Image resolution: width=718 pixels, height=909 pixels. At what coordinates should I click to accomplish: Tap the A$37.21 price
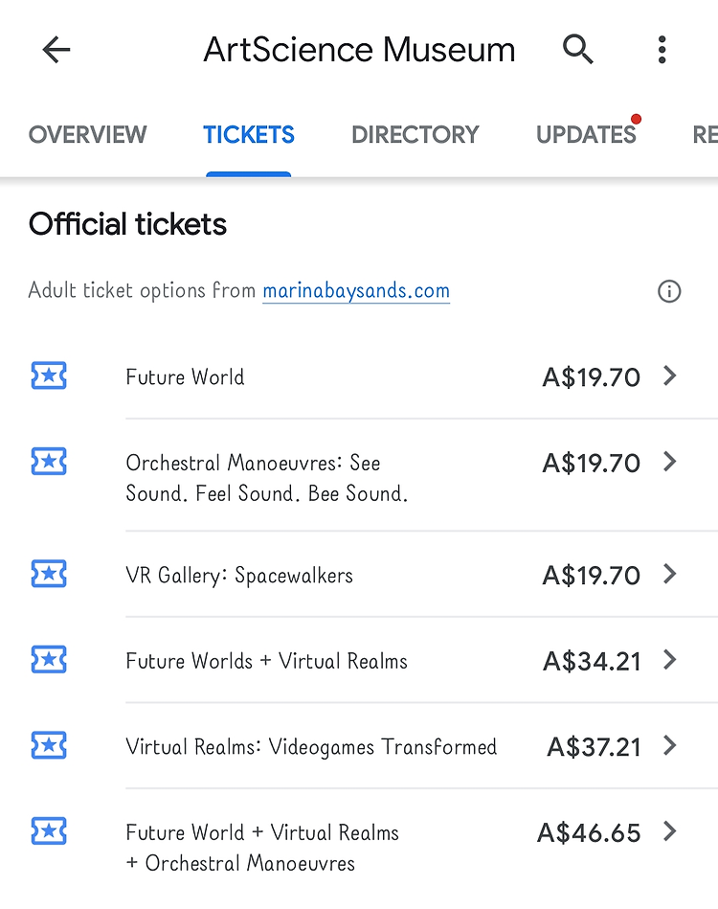[594, 747]
